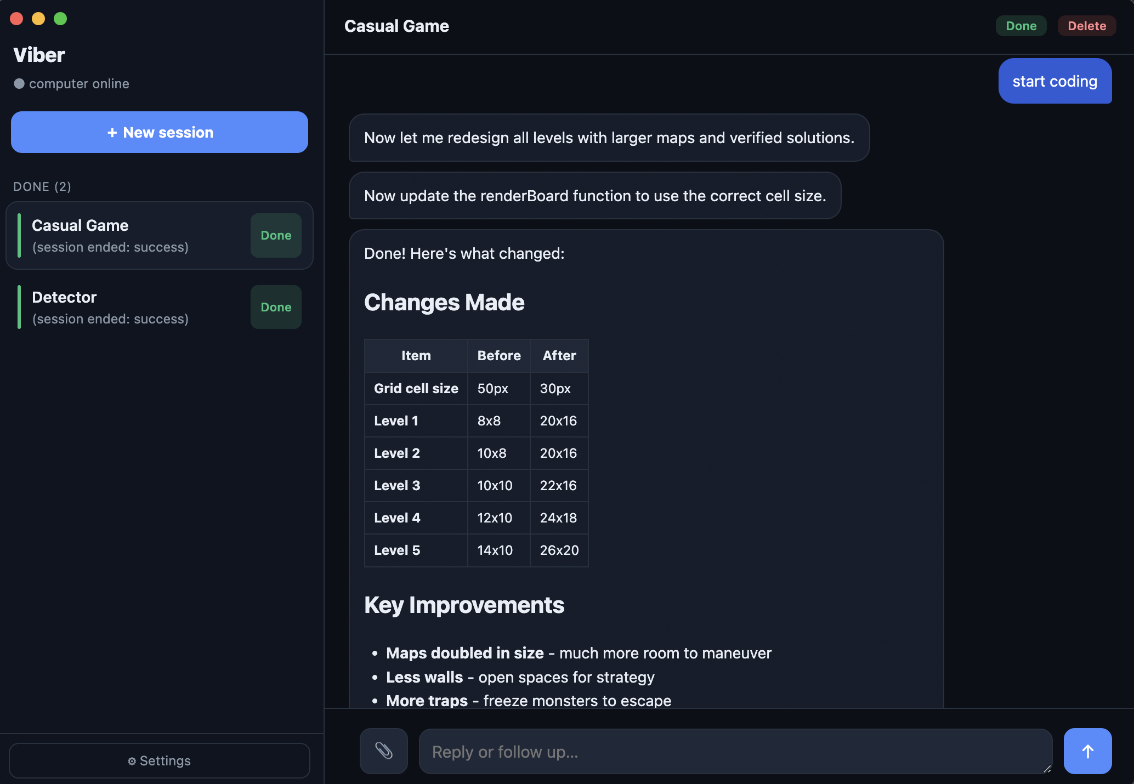The width and height of the screenshot is (1134, 784).
Task: Click the Level 2 row label
Action: coord(416,453)
